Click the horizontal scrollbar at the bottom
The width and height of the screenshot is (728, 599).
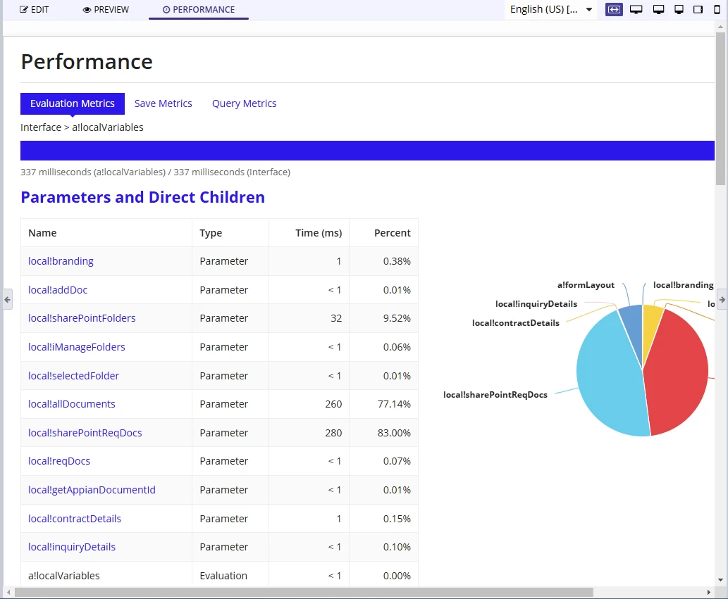304,592
